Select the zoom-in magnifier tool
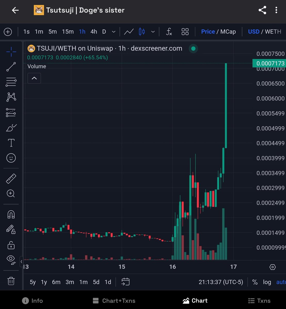Image resolution: width=286 pixels, height=309 pixels. 11,193
